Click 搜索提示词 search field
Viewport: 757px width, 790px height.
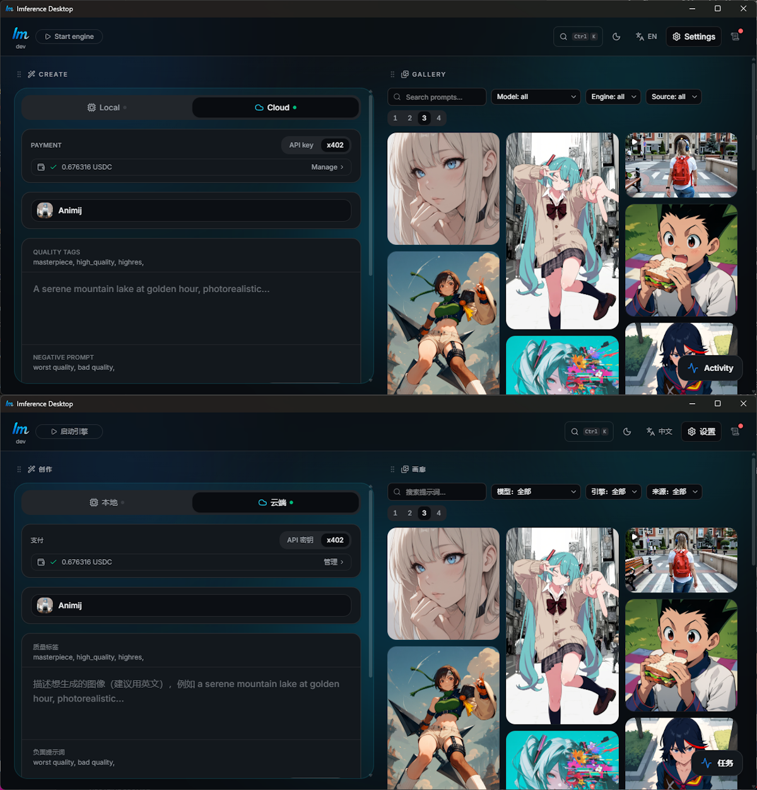(x=437, y=492)
